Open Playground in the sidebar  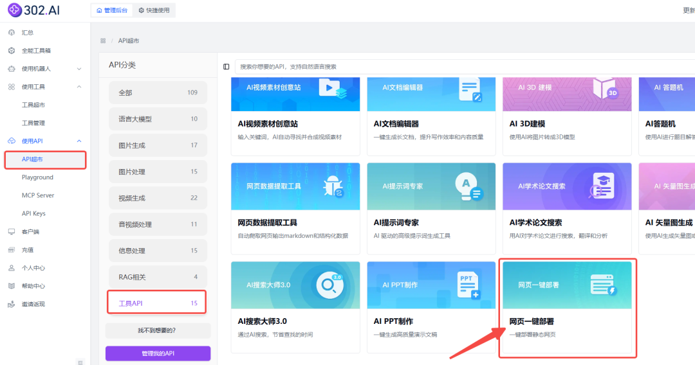coord(37,177)
